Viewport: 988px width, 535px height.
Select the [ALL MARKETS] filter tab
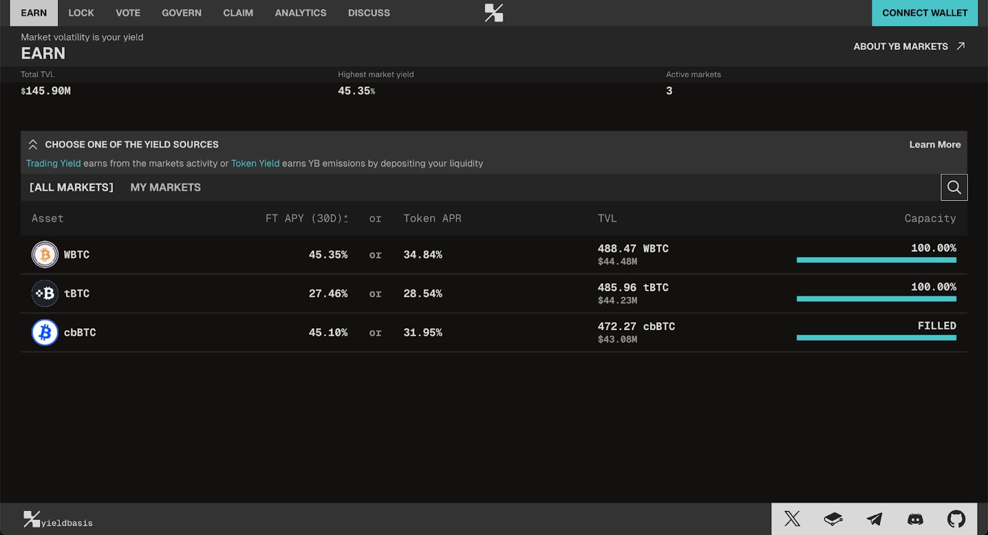pyautogui.click(x=72, y=187)
